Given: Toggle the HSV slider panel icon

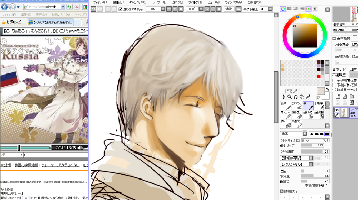Looking at the screenshot, I should coord(295,9).
